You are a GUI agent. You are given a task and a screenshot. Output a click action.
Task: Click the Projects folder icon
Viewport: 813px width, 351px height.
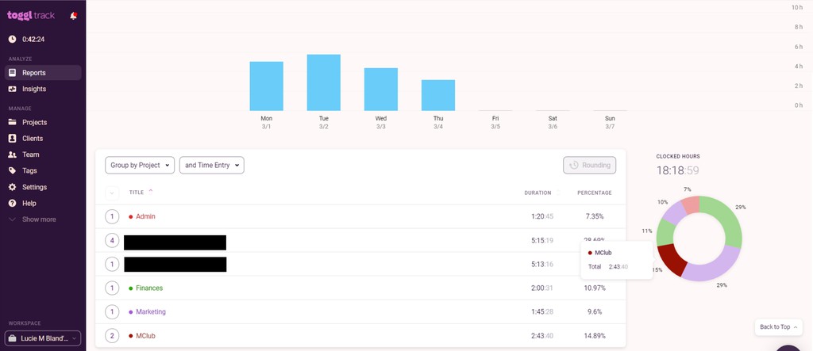click(13, 122)
